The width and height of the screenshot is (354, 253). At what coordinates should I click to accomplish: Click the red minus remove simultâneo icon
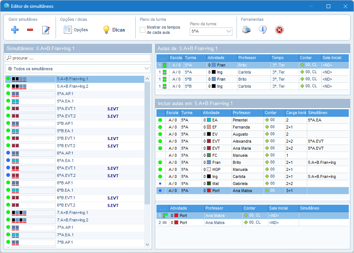[x=30, y=30]
